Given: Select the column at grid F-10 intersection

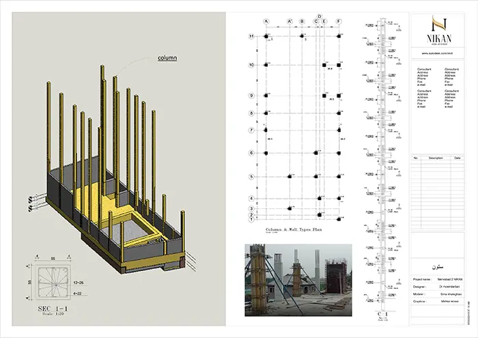Looking at the screenshot, I should (x=339, y=65).
